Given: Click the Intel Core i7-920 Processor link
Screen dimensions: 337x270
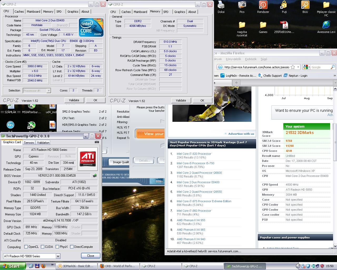Looking at the screenshot, I should click(x=194, y=154).
